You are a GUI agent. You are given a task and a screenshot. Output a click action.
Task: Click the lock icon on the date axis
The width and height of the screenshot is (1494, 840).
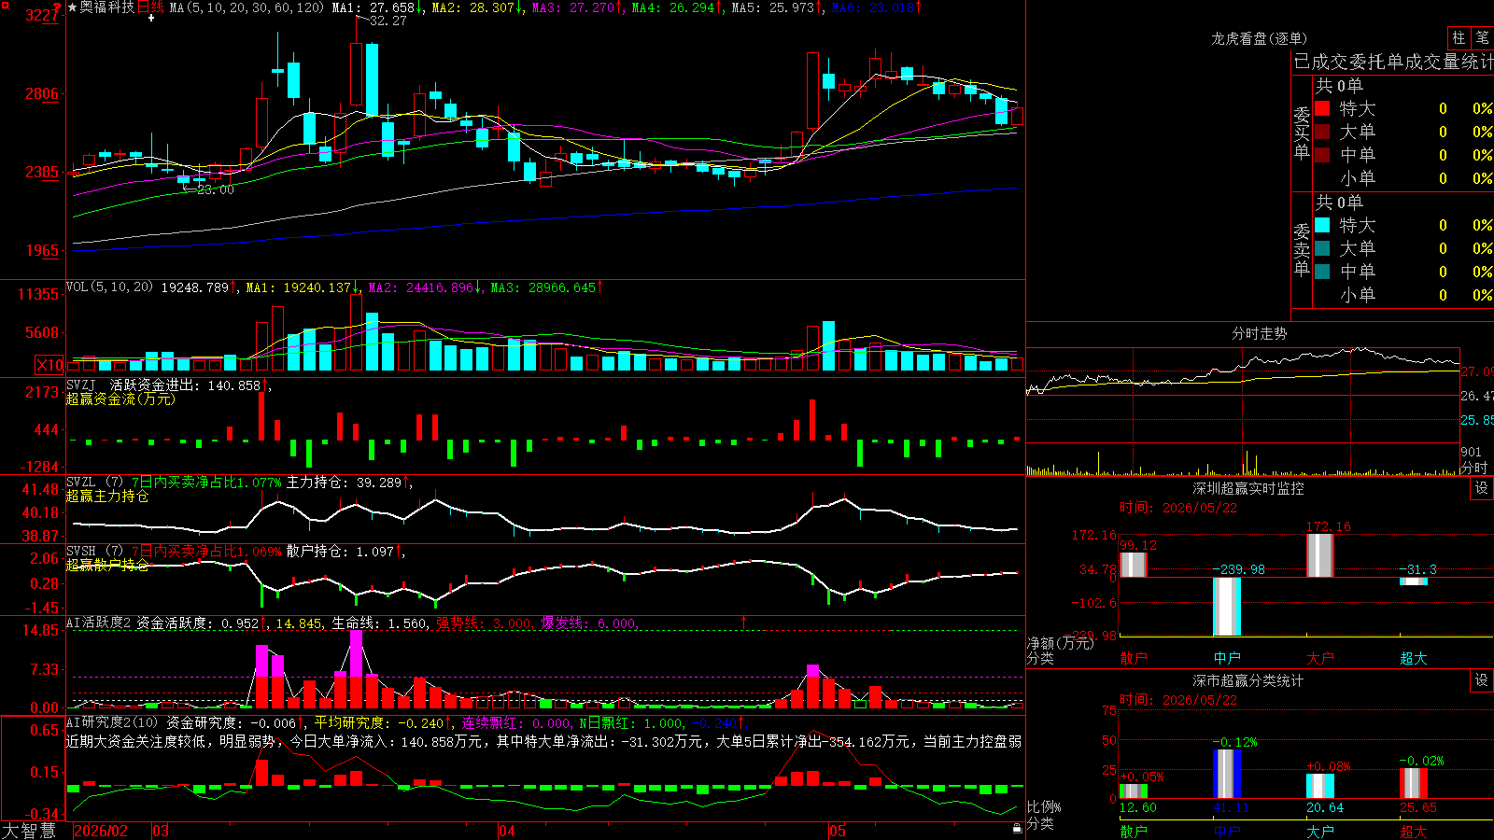pyautogui.click(x=1017, y=829)
